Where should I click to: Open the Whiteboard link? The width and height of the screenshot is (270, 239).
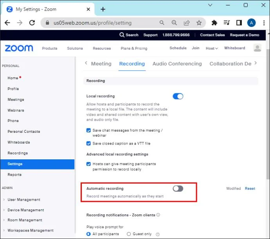coord(234,48)
